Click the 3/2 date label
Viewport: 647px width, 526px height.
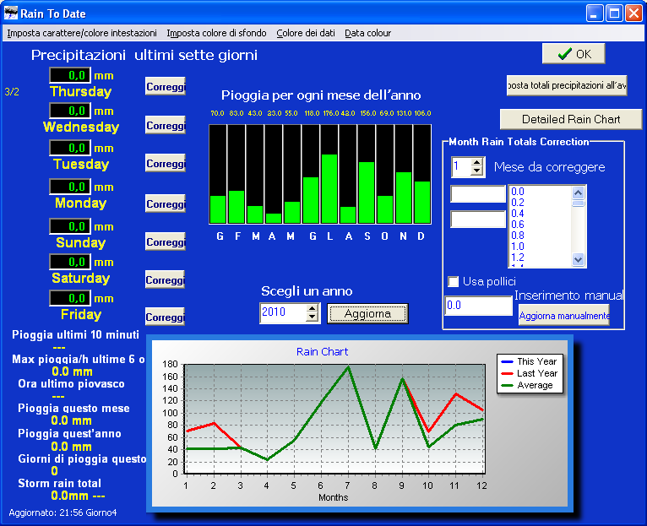tap(12, 92)
